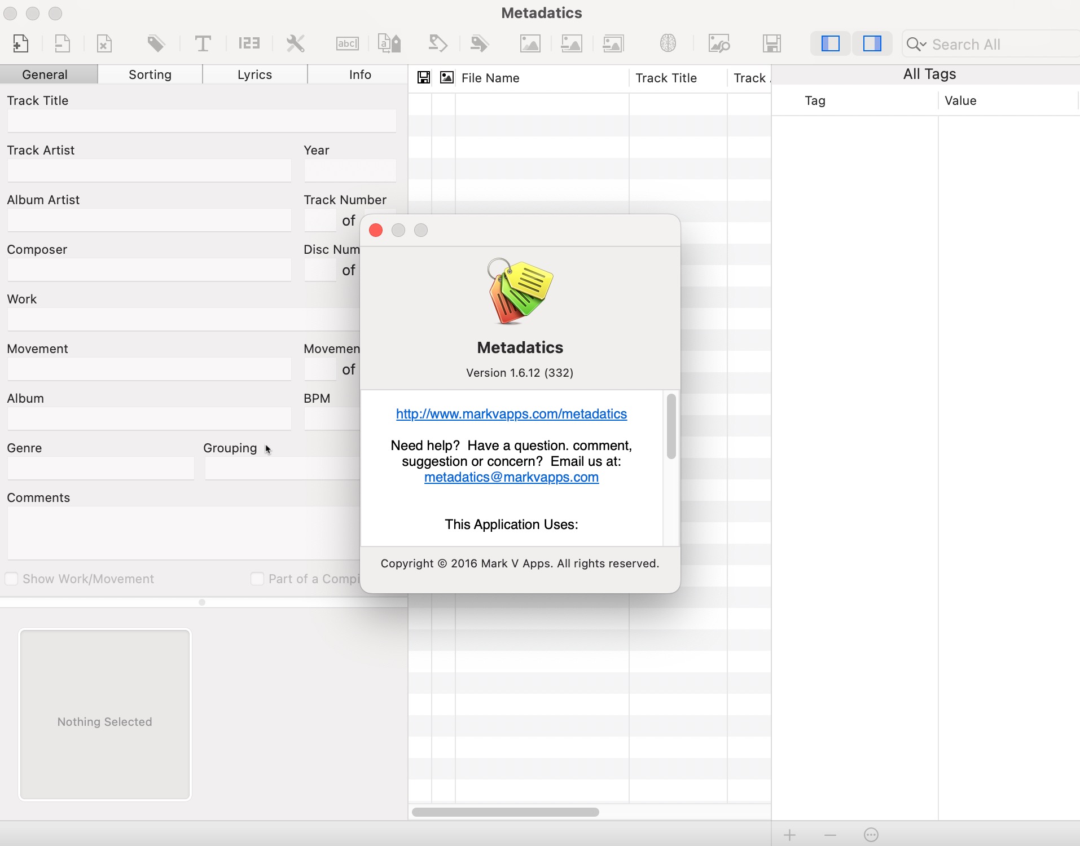
Task: Click the file list horizontal scrollbar
Action: pyautogui.click(x=506, y=812)
